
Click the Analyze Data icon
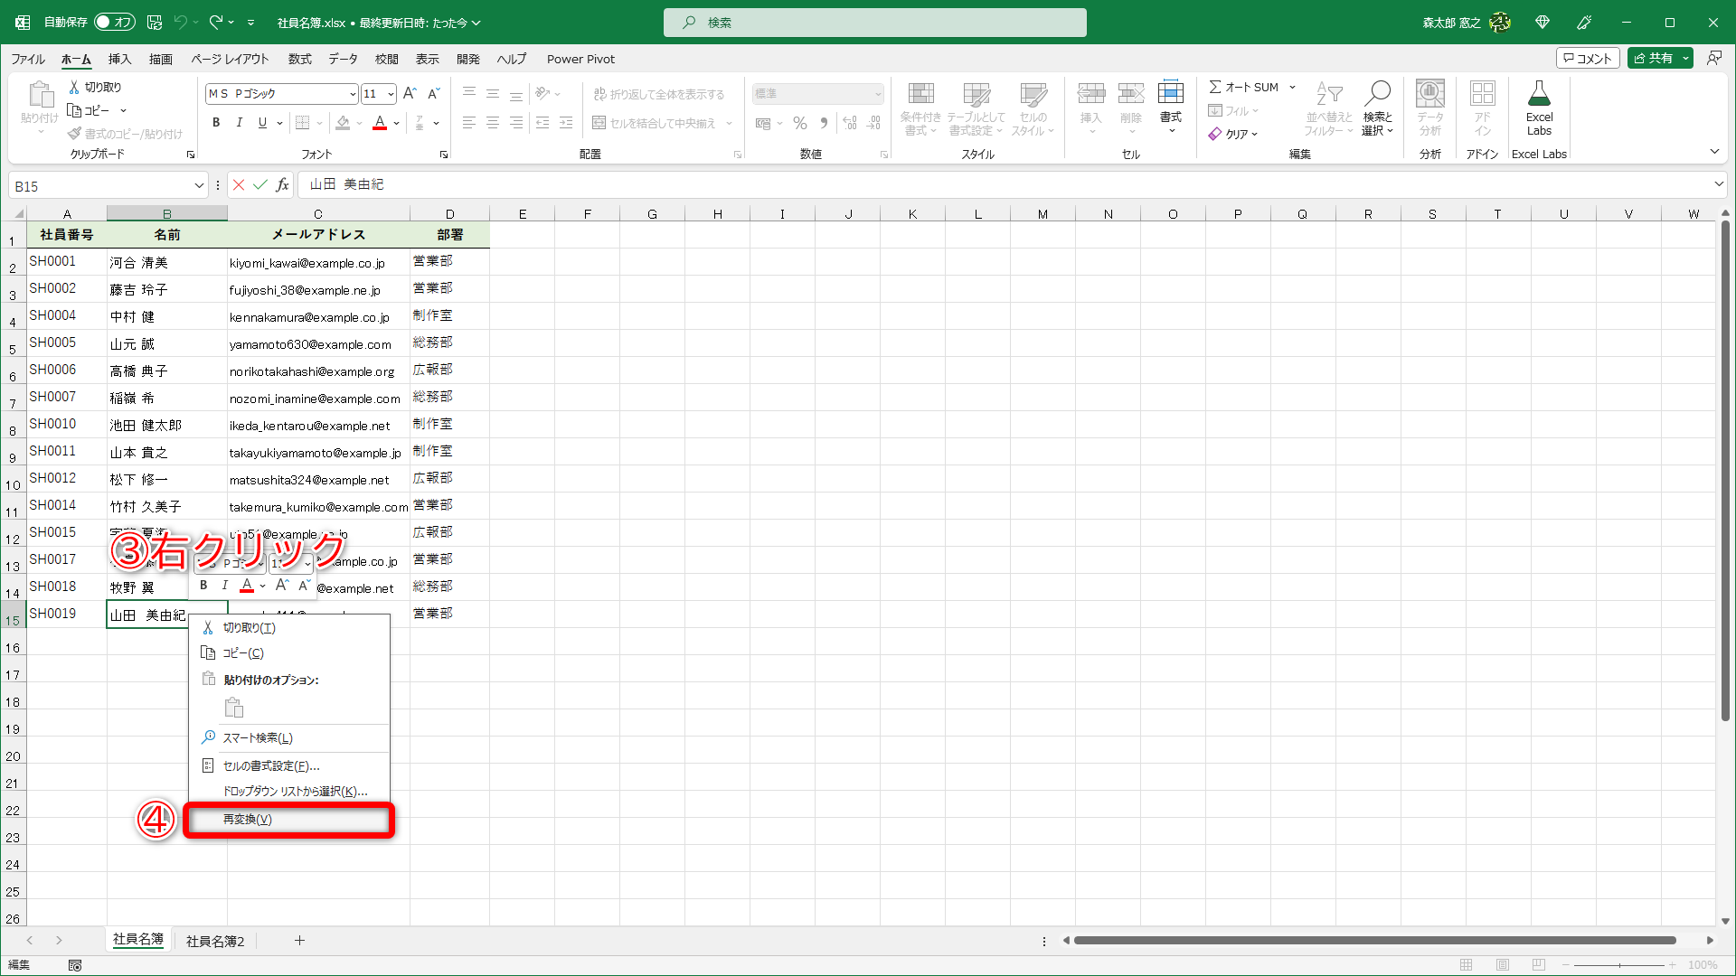click(1429, 108)
